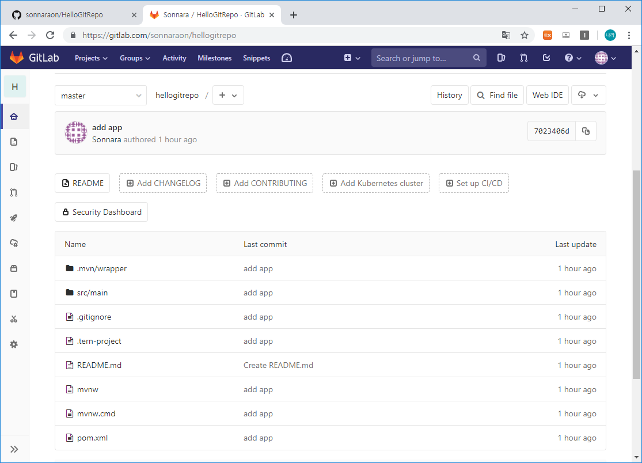Open the GitLab home logo
The image size is (642, 463).
35,58
